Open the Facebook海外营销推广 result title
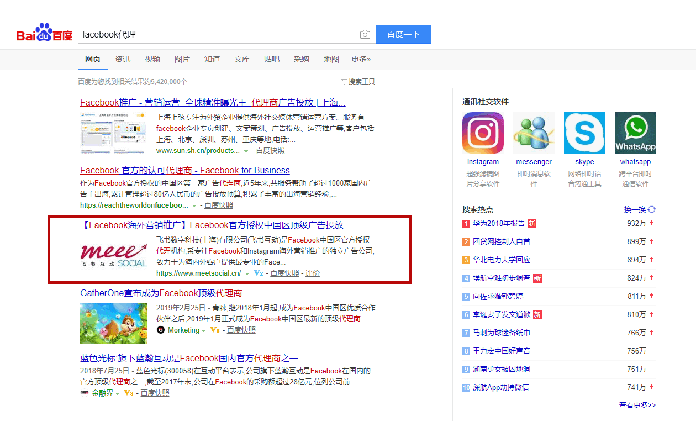696x448 pixels. 215,225
